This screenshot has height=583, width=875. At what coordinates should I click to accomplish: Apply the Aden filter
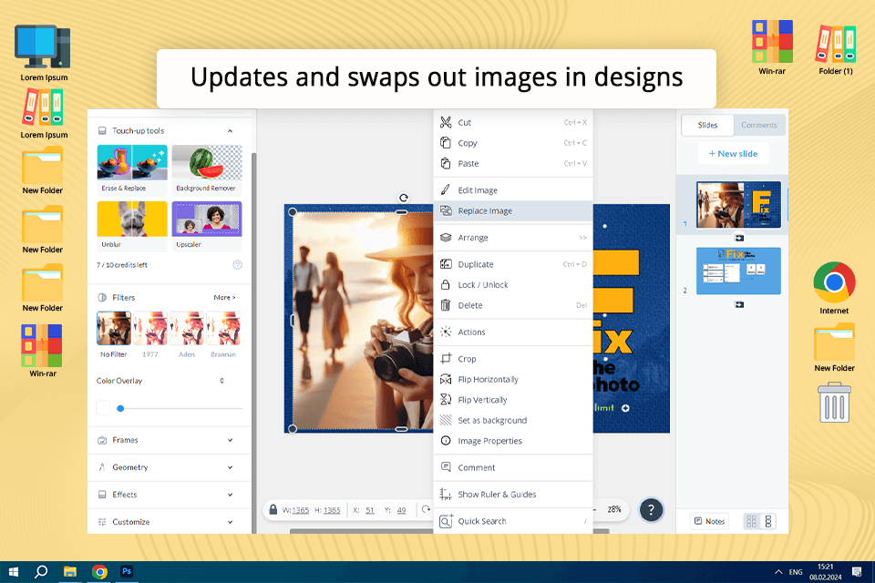tap(186, 334)
